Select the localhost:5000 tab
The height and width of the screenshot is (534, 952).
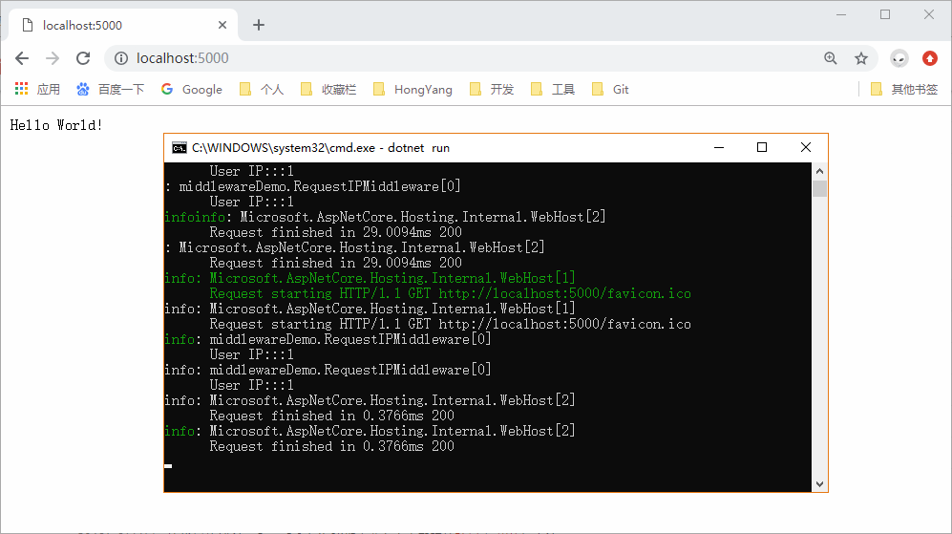124,25
